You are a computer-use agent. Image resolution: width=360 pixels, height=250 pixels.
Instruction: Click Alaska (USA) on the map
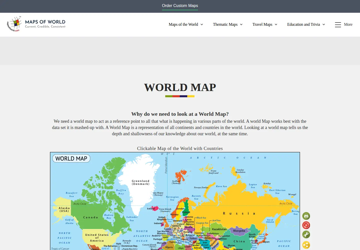click(x=64, y=209)
